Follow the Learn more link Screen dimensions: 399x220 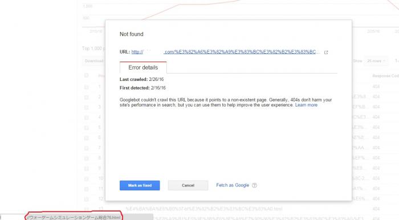[306, 105]
